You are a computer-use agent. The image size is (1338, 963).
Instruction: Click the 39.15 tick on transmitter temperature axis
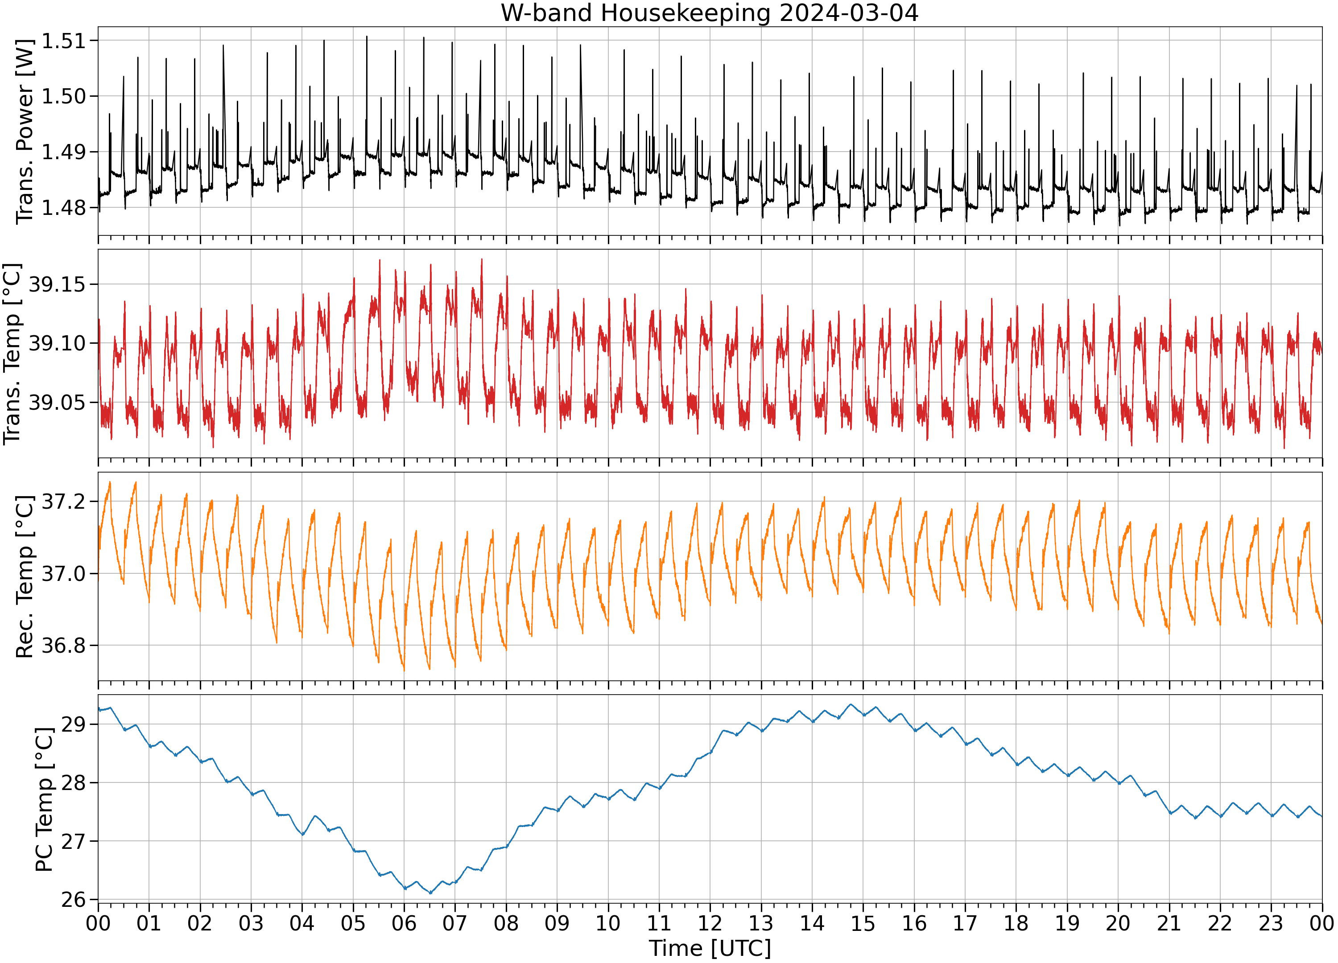pos(57,284)
